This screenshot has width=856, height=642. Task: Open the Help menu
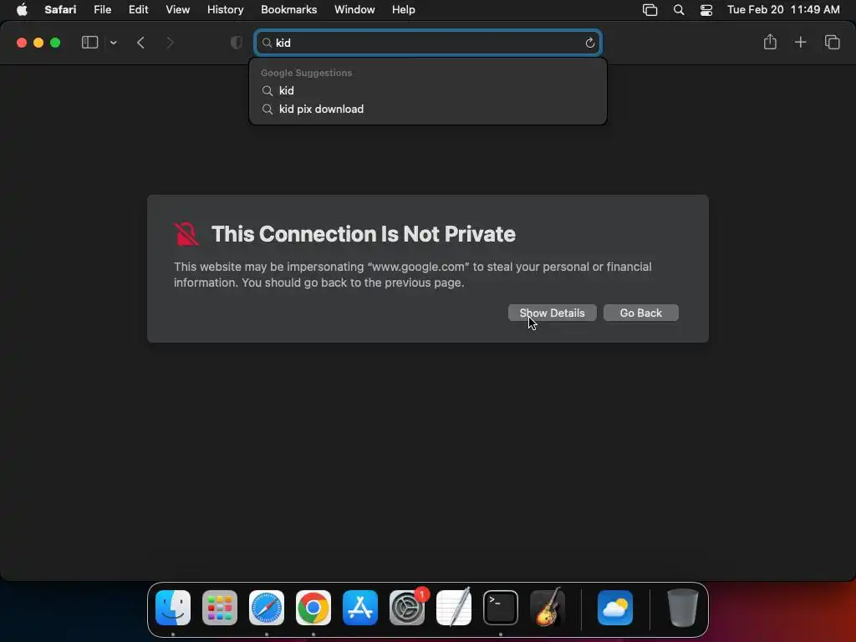tap(404, 9)
